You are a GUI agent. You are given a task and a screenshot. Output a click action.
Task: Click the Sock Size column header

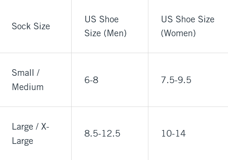(x=31, y=26)
